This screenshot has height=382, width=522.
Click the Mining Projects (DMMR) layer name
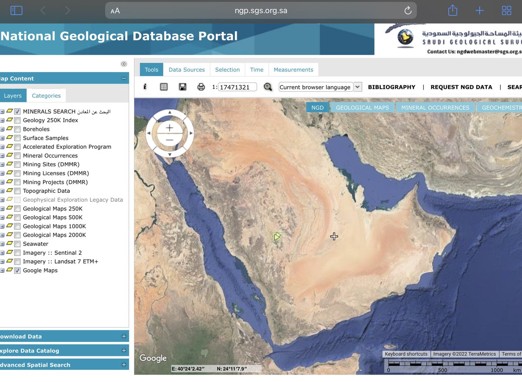55,182
